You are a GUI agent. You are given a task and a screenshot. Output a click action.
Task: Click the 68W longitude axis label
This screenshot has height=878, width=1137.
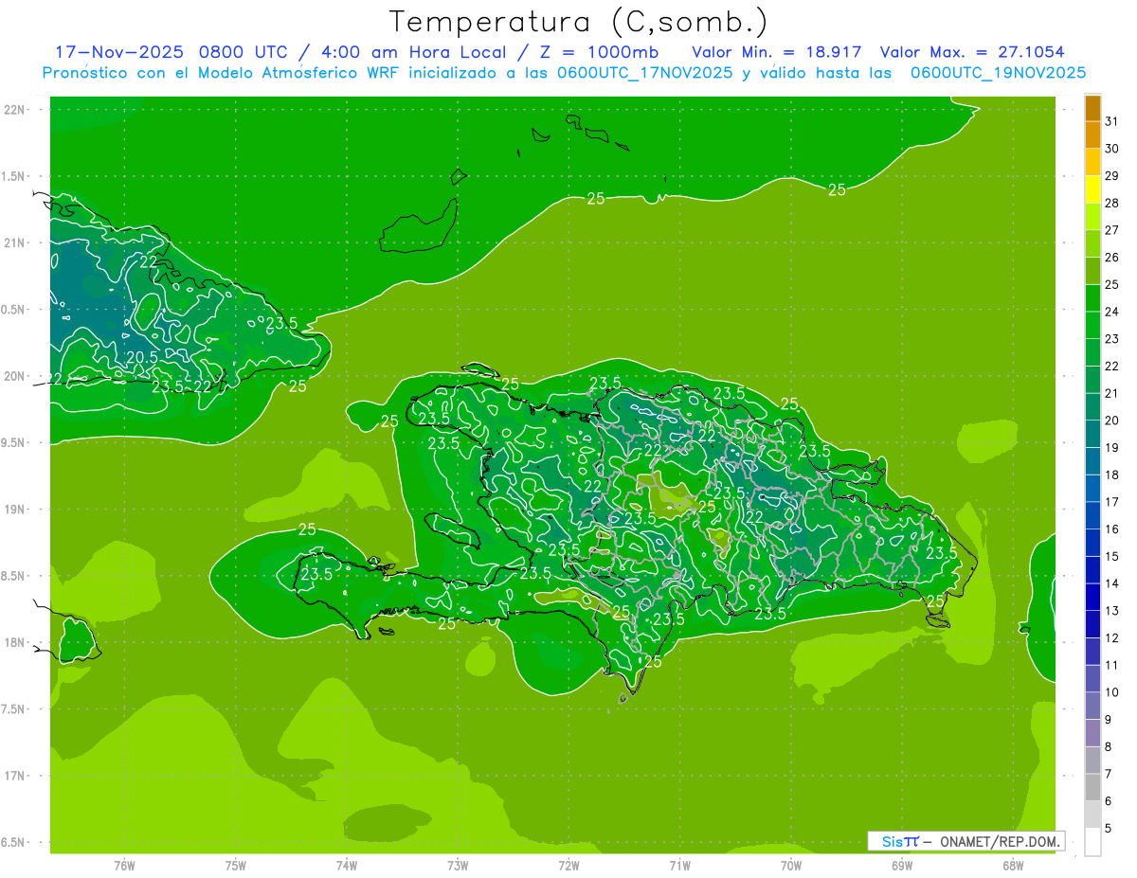pyautogui.click(x=1012, y=866)
